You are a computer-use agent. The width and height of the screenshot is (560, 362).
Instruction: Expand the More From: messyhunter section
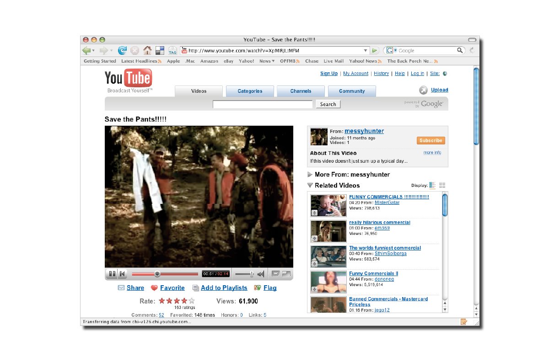pyautogui.click(x=310, y=175)
